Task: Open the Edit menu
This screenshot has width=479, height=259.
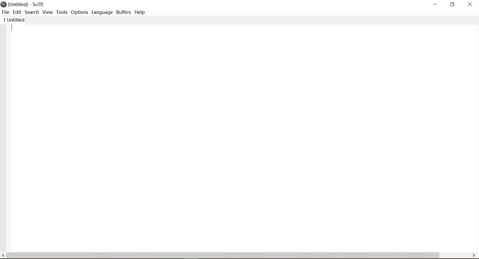Action: pyautogui.click(x=17, y=12)
